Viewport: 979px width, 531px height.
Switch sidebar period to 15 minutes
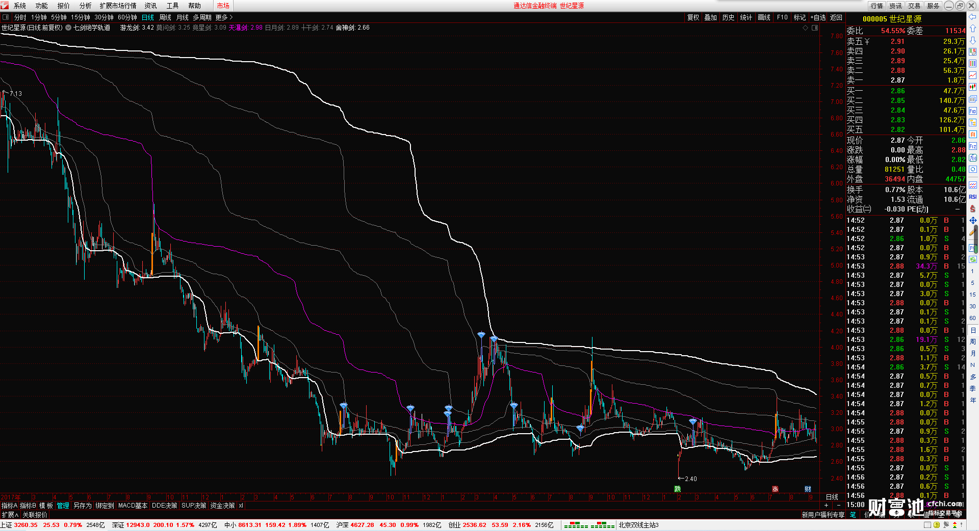pyautogui.click(x=973, y=295)
